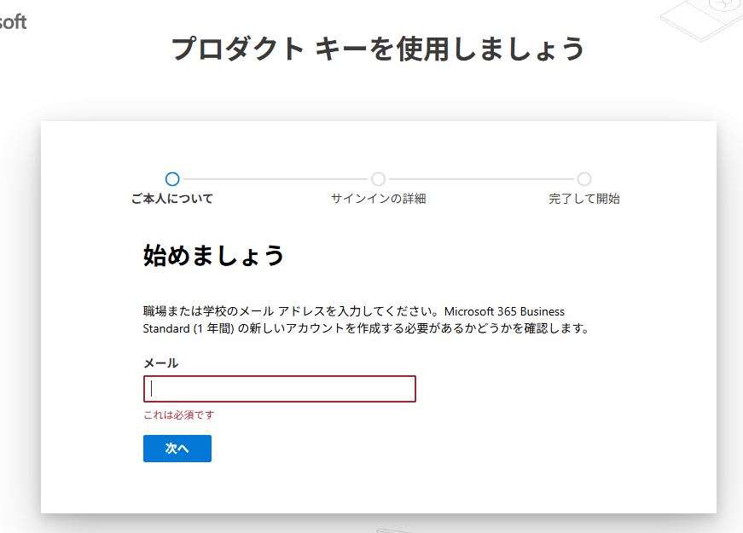
Task: Click the partial Microsoft logo
Action: point(13,22)
